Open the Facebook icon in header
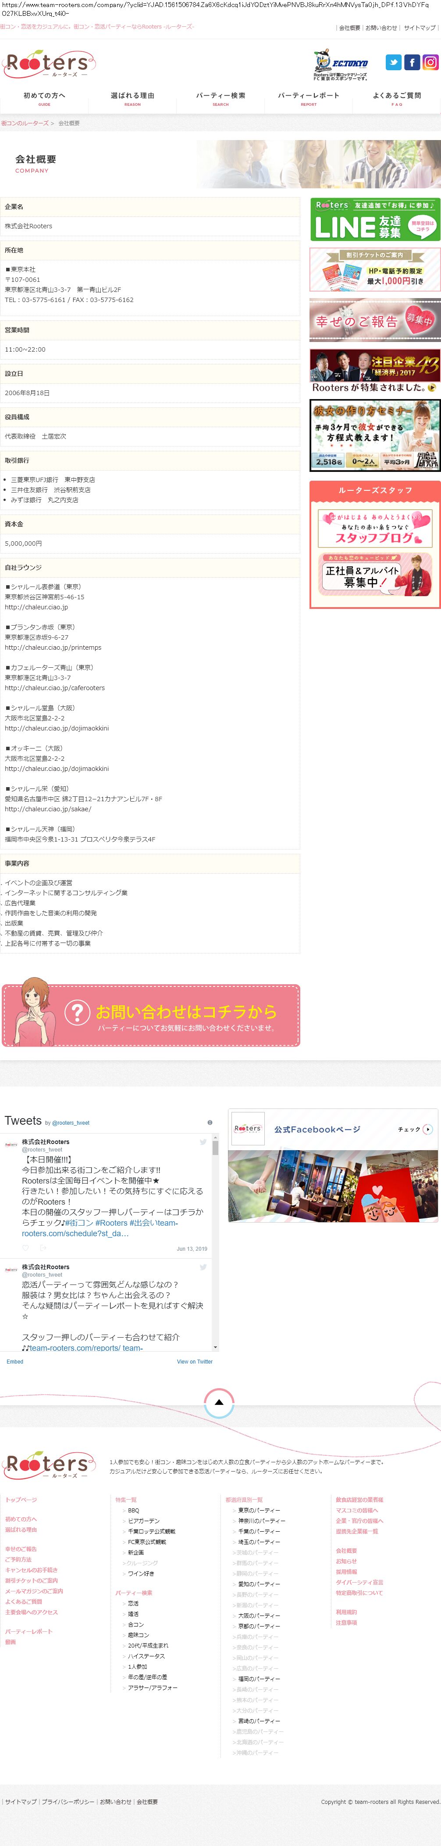 click(x=413, y=62)
